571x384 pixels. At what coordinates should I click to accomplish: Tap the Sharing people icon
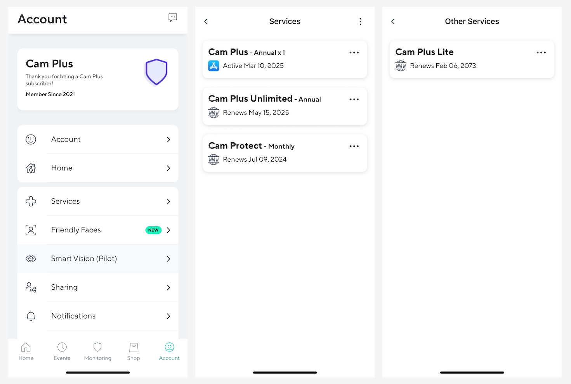pyautogui.click(x=31, y=287)
